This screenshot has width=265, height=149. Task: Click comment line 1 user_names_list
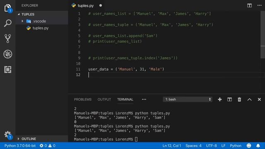[149, 14]
